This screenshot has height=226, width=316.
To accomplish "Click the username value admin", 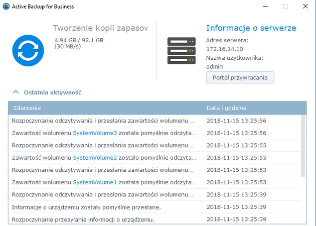I will (x=215, y=67).
